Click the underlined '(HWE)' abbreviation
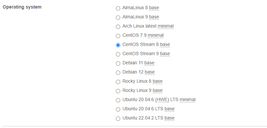Viewport: 267px width, 128px height. click(x=162, y=99)
